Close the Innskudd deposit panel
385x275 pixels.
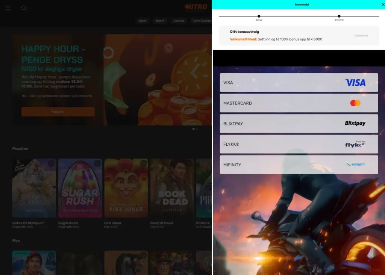point(382,5)
